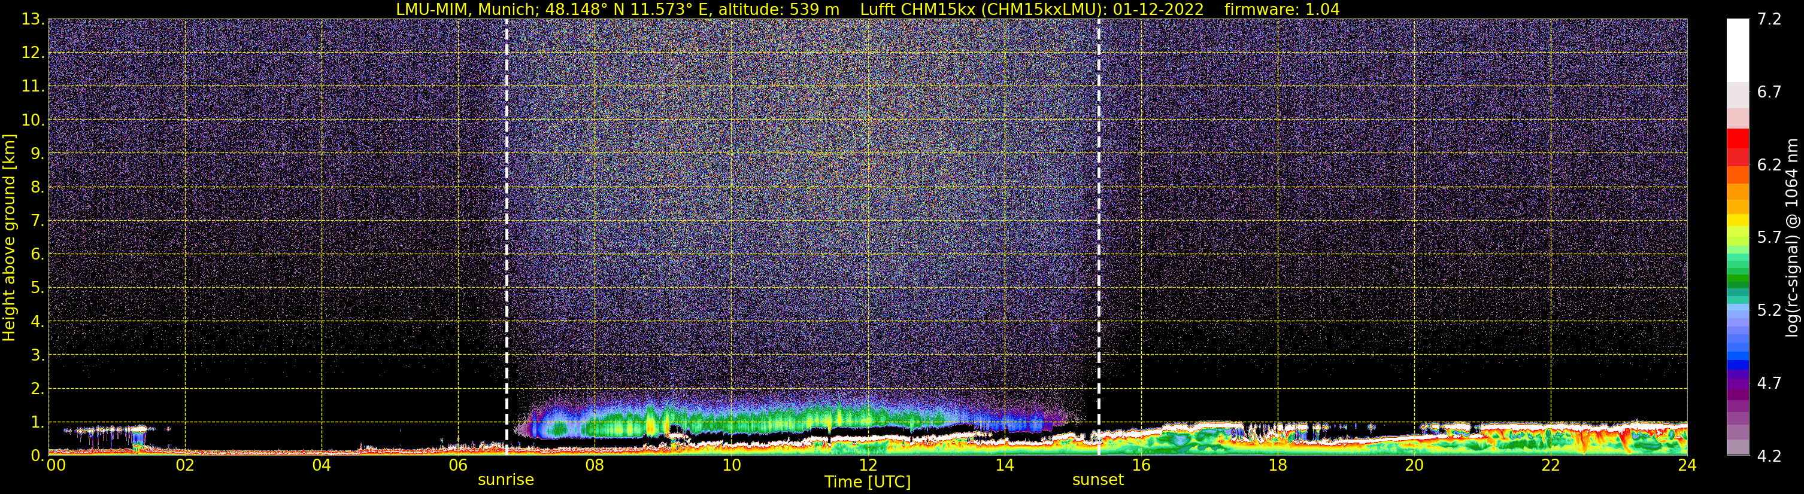
Task: Click the 'sunset' label below the time axis
Action: (x=1098, y=480)
